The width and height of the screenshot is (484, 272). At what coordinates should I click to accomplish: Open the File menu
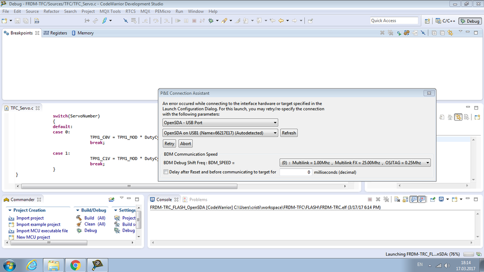(5, 11)
